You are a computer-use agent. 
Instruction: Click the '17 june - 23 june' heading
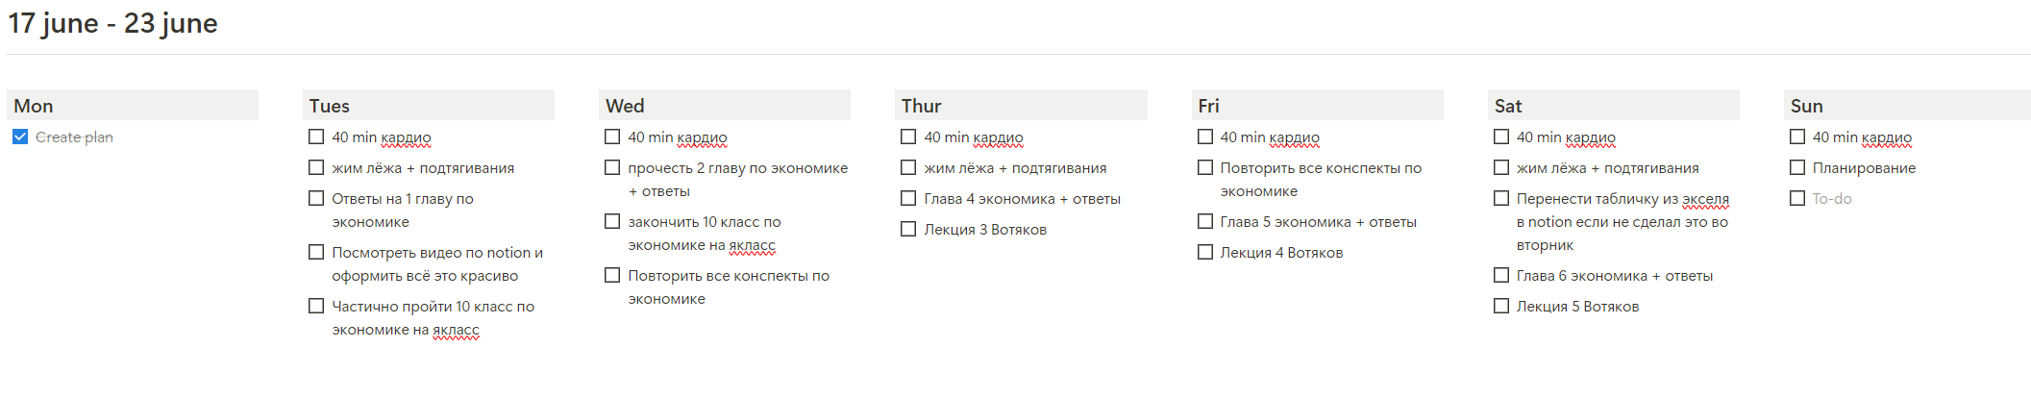(x=112, y=23)
